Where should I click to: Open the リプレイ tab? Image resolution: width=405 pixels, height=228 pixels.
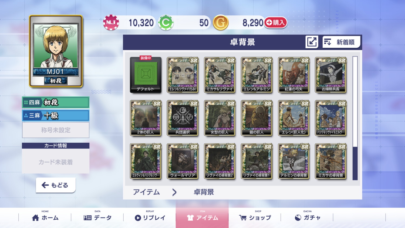[150, 217]
